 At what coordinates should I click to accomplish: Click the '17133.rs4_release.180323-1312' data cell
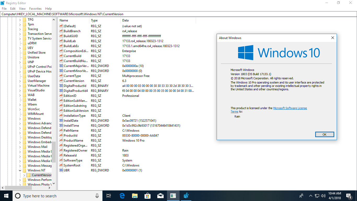pyautogui.click(x=143, y=41)
